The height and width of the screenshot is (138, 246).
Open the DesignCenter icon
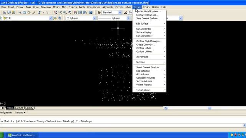coord(80,13)
